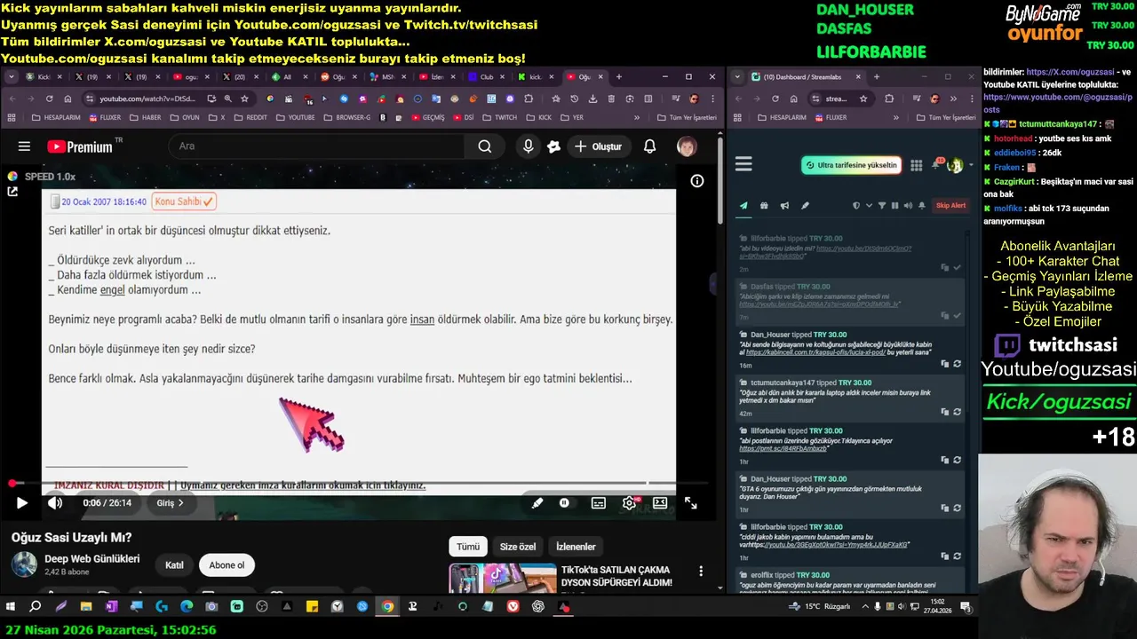Screen dimensions: 1137x639
Task: Reload the YouTube browser page
Action: pos(49,99)
